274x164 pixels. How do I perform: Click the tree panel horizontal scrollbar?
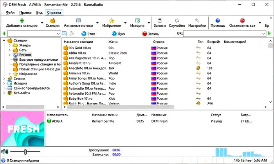point(25,107)
